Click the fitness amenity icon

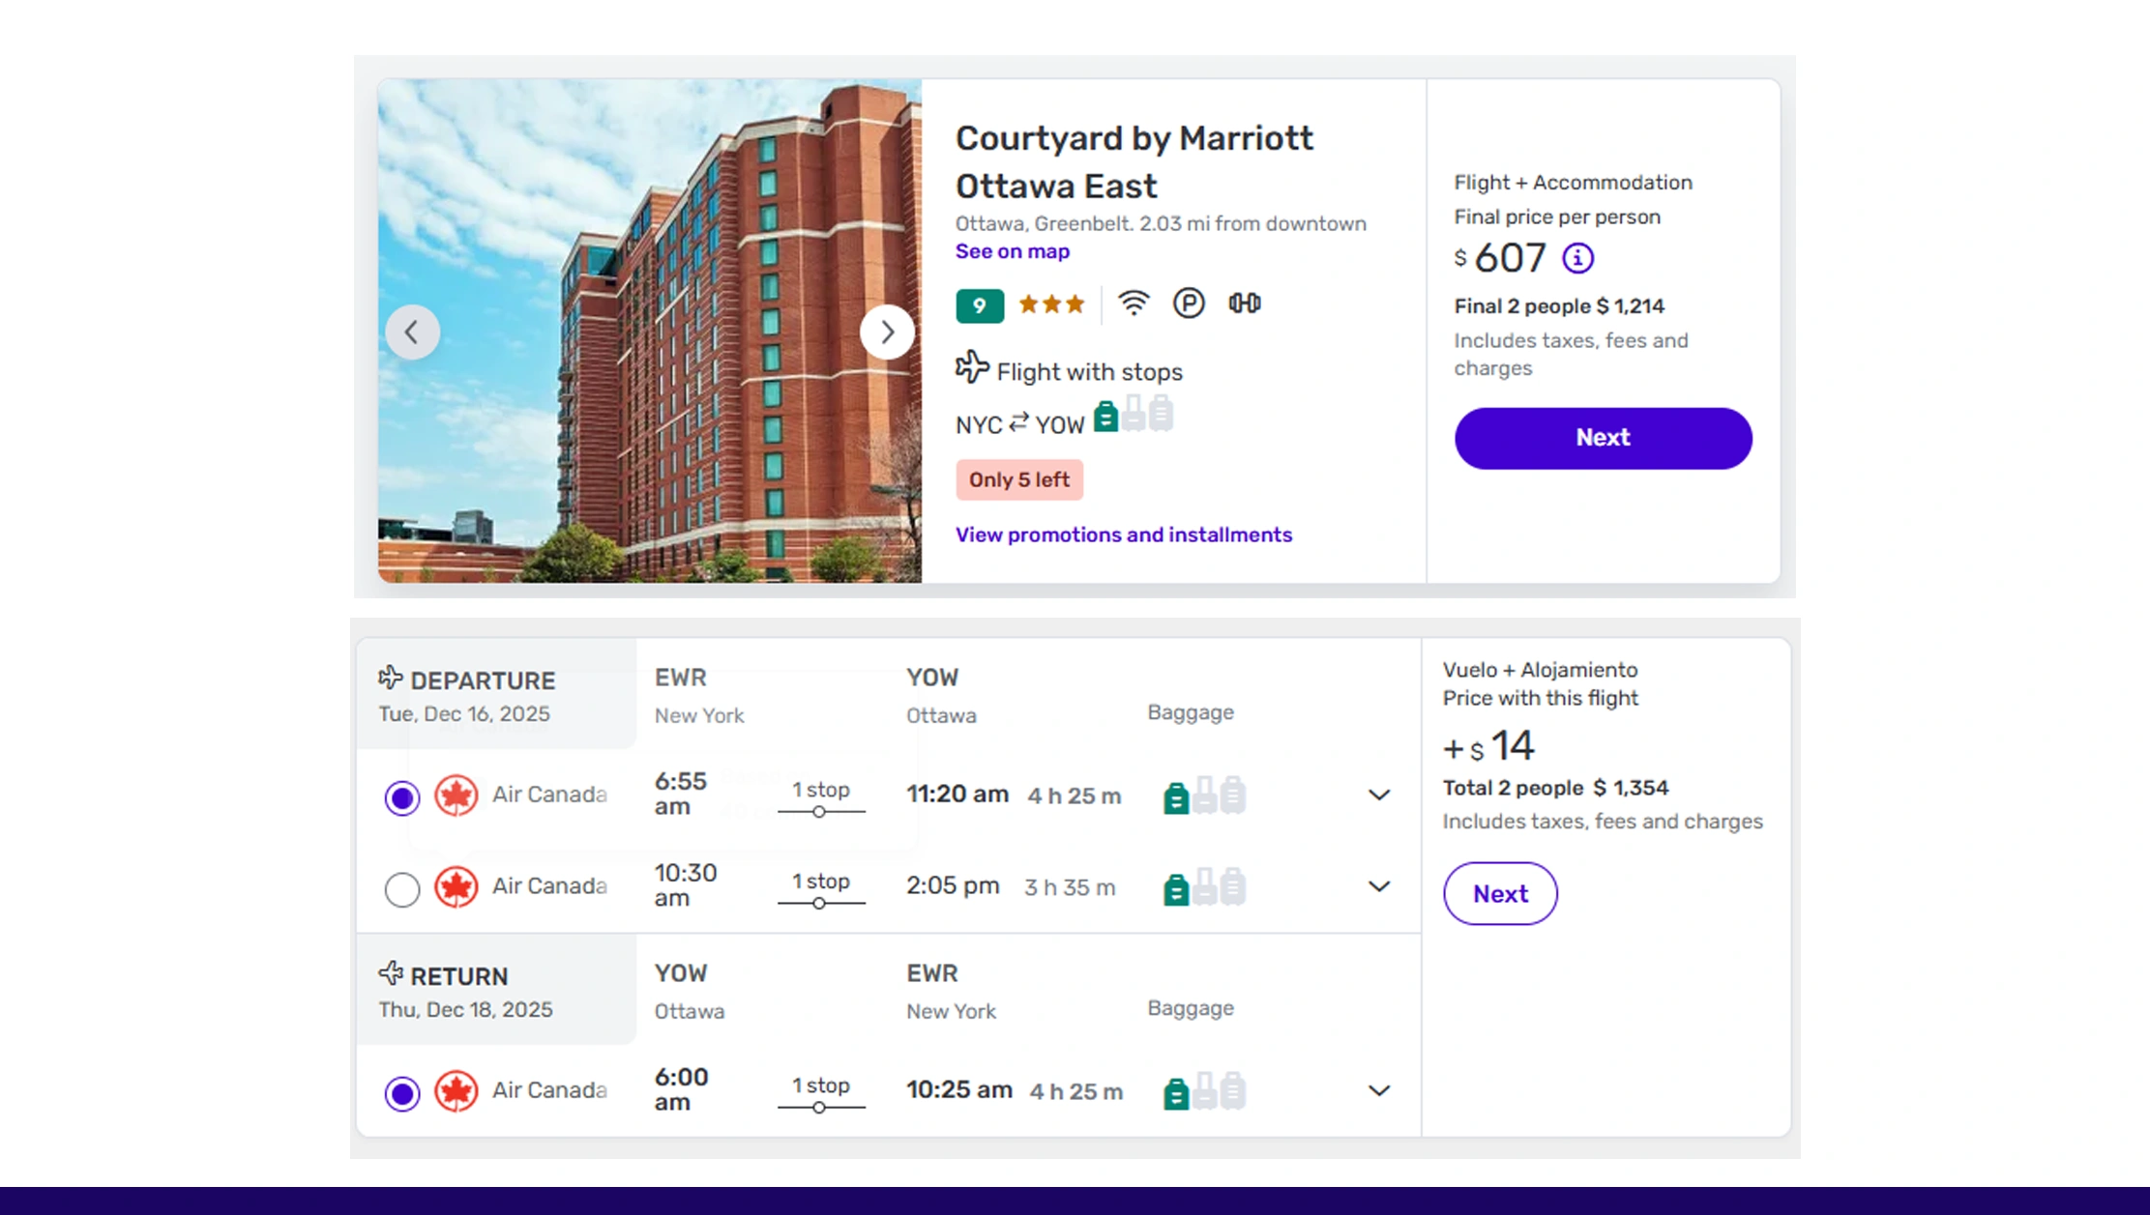(x=1245, y=304)
